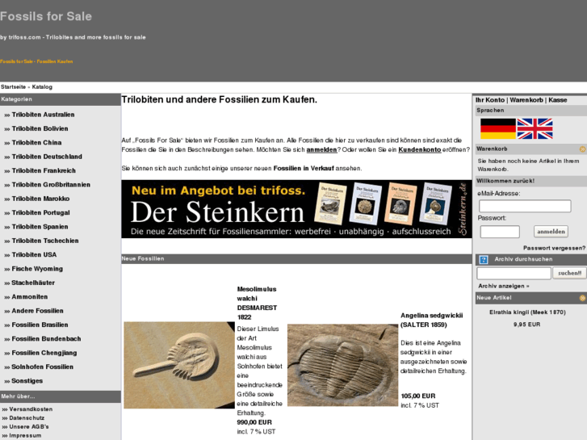The width and height of the screenshot is (587, 440).
Task: Click the Mehr über... sidebar header
Action: pos(61,396)
